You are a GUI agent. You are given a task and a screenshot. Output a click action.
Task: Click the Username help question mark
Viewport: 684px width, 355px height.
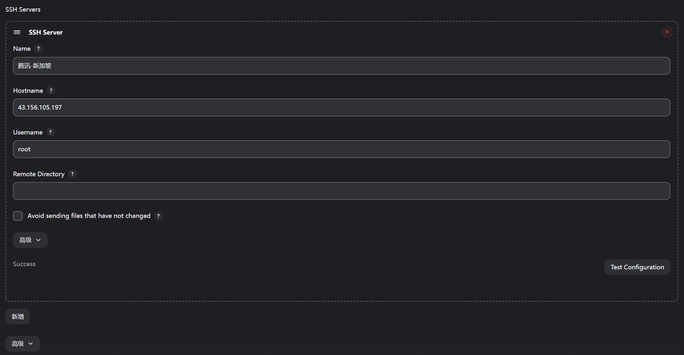click(50, 132)
